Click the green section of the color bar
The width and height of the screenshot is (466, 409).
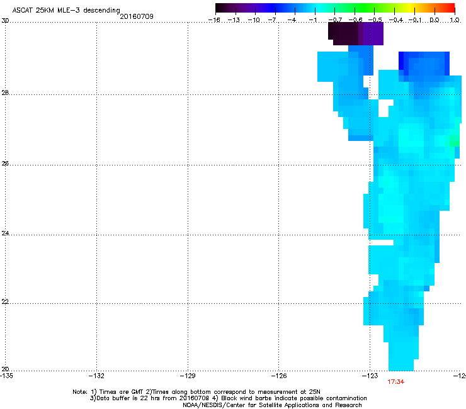tap(365, 8)
